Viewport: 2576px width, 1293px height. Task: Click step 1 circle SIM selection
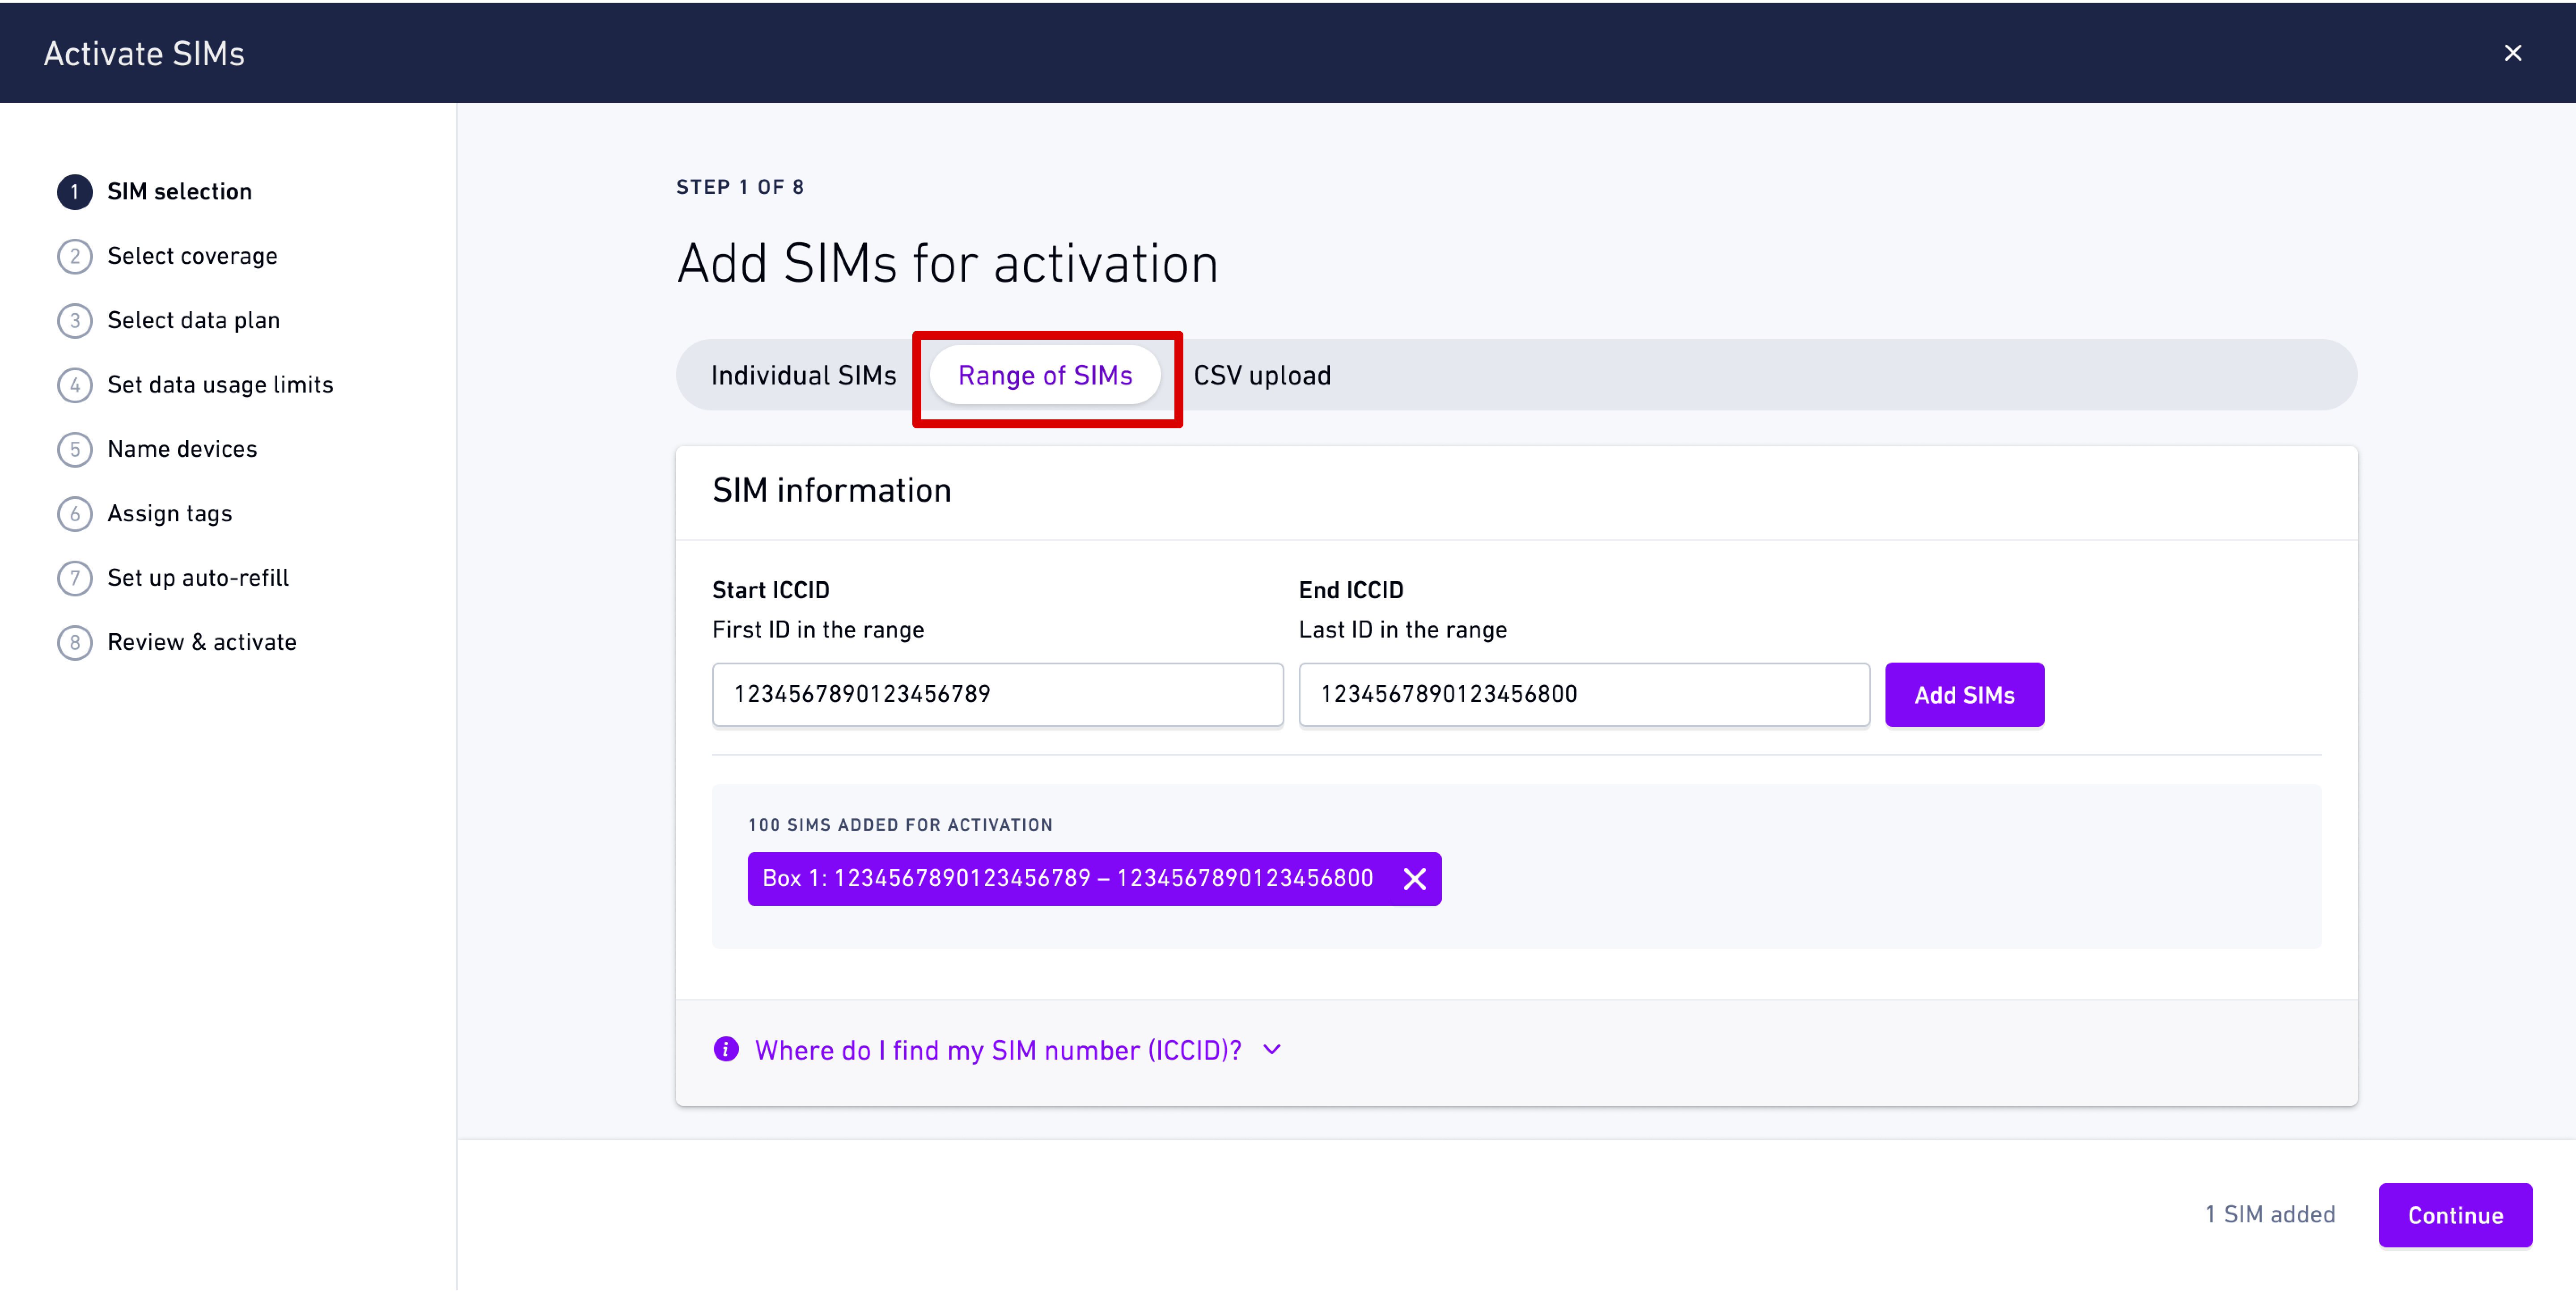[75, 192]
